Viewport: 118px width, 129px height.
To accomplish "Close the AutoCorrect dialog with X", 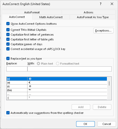I will 112,4.
